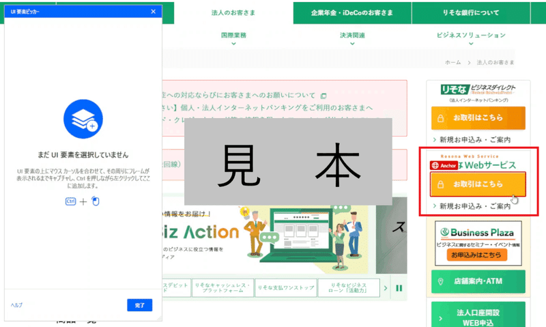This screenshot has height=327, width=546.
Task: Click the お申込みはこちら button
Action: point(476,255)
